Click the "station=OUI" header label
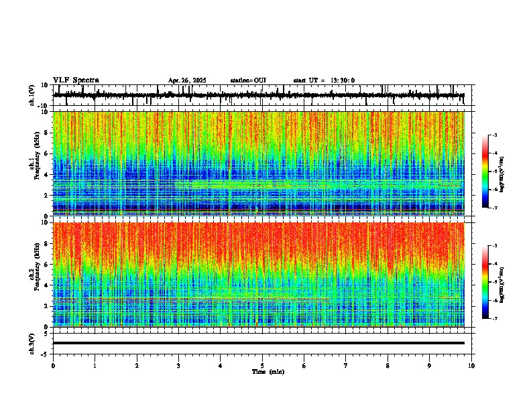531x410 pixels. (x=248, y=80)
